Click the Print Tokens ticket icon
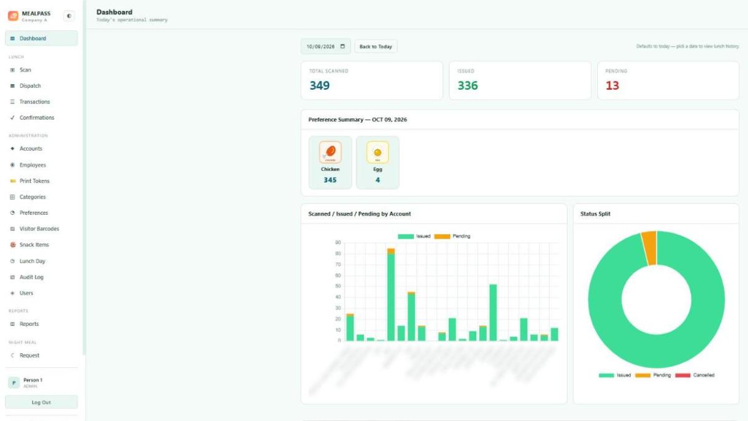748x421 pixels. (x=12, y=181)
